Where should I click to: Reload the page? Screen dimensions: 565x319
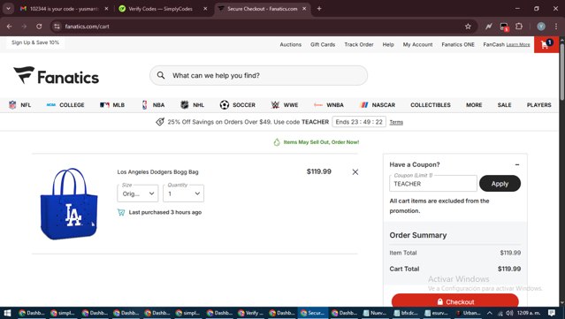[39, 27]
